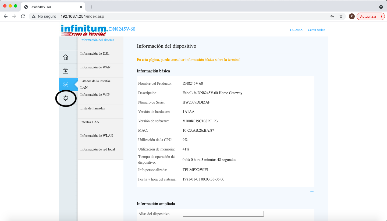Image resolution: width=387 pixels, height=221 pixels.
Task: Select the status monitor pulse icon
Action: [66, 84]
